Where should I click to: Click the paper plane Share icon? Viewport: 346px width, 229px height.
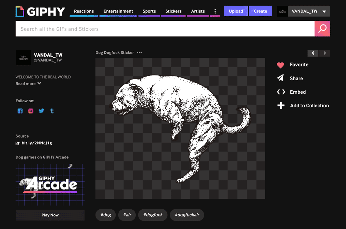pyautogui.click(x=280, y=78)
